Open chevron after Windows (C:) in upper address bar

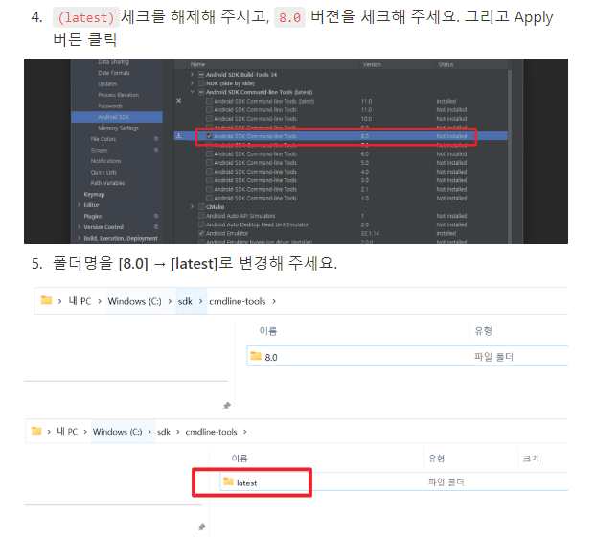170,301
